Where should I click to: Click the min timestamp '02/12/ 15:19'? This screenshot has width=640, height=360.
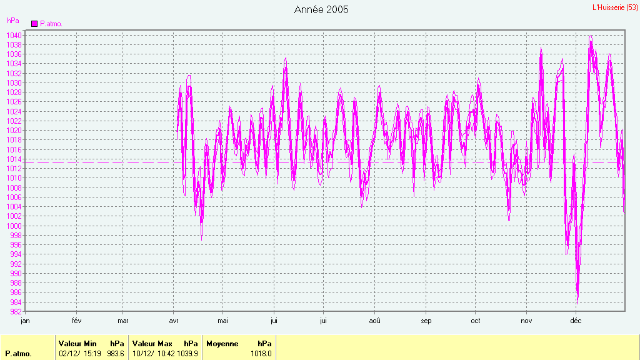point(80,354)
